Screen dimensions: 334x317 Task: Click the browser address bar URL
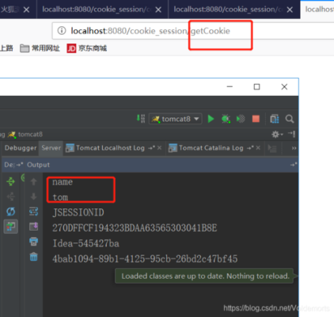click(x=150, y=31)
